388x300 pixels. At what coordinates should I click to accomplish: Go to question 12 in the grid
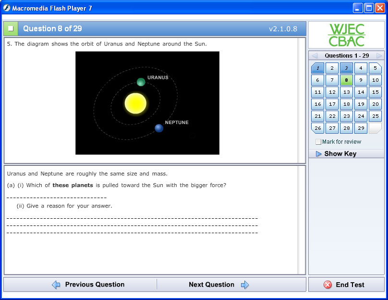(332, 92)
